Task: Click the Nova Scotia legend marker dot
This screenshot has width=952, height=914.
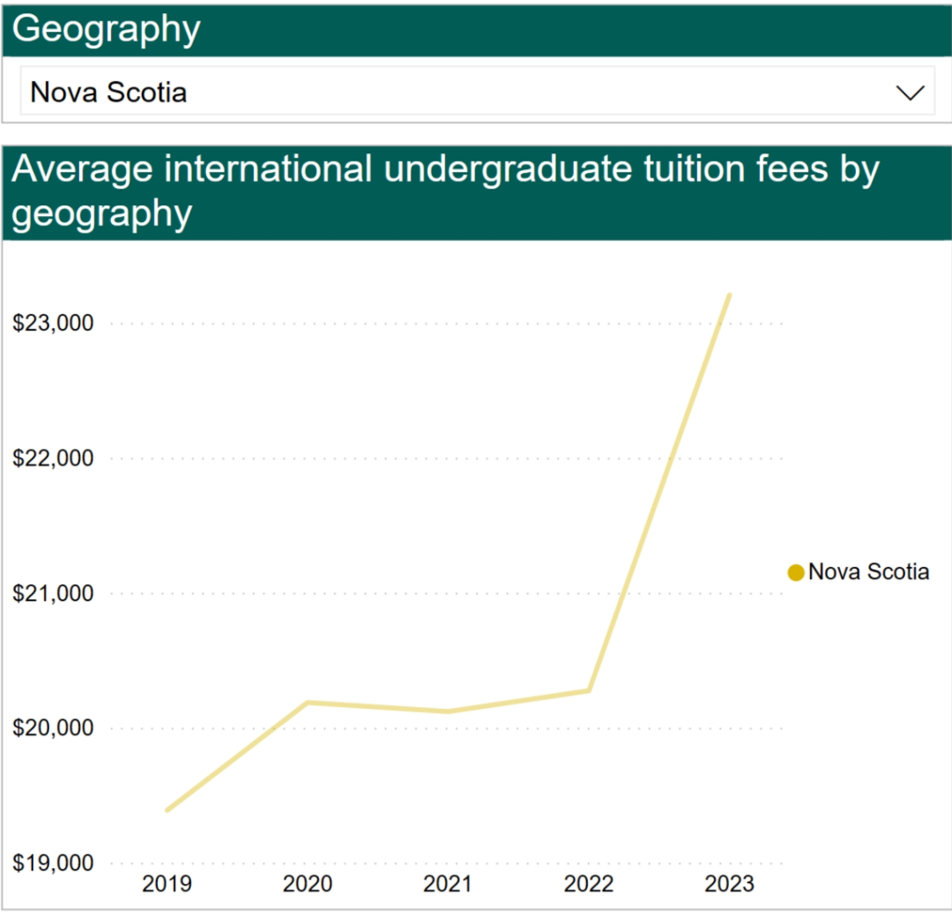Action: point(795,572)
